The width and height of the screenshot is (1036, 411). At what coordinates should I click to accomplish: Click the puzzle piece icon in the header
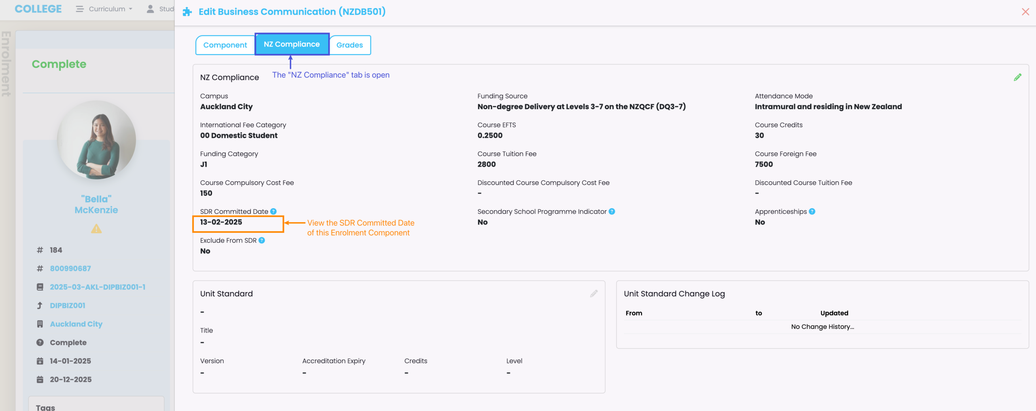click(x=187, y=12)
